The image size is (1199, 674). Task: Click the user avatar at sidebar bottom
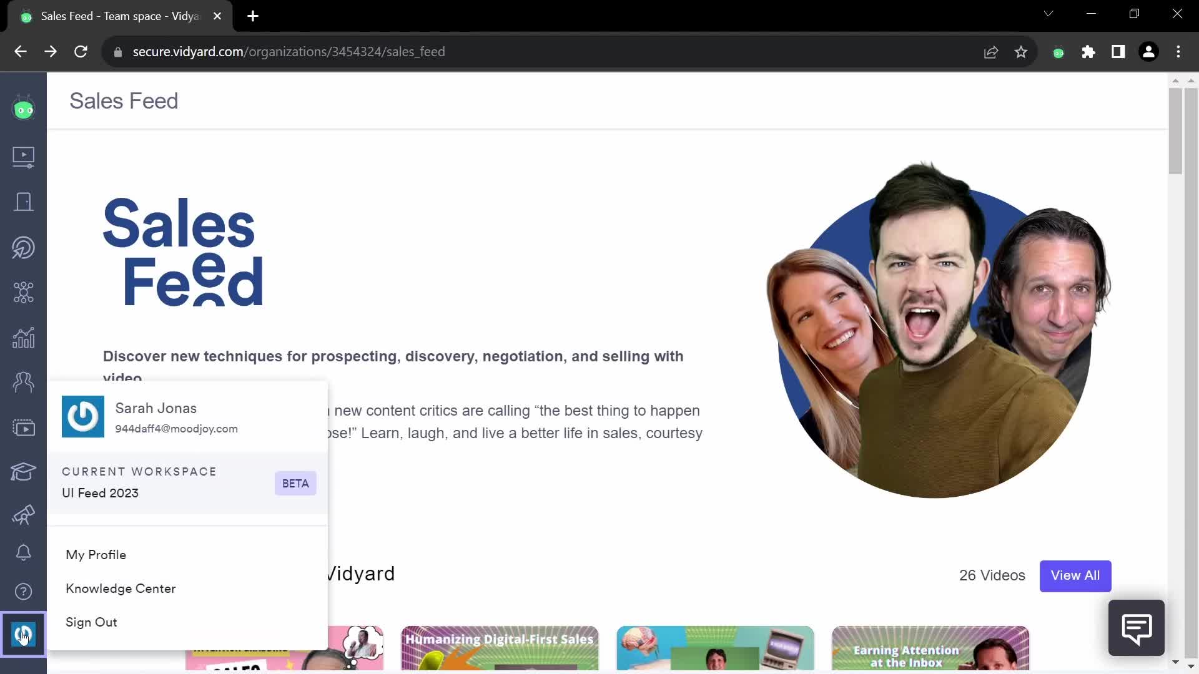click(x=23, y=635)
